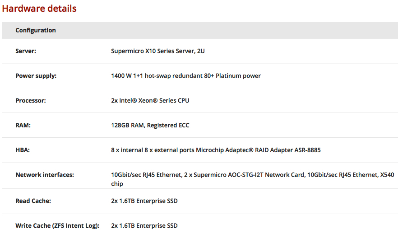Click the Processor: row label
The image size is (398, 230).
point(31,100)
